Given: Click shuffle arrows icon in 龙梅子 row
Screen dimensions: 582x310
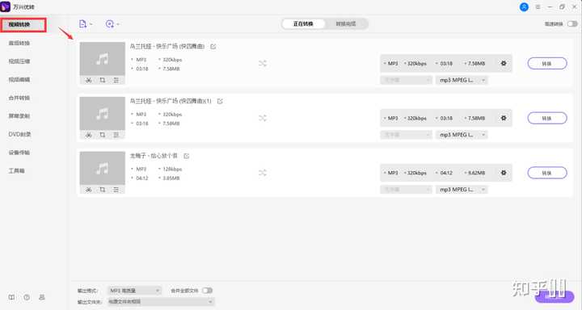Looking at the screenshot, I should pos(263,173).
